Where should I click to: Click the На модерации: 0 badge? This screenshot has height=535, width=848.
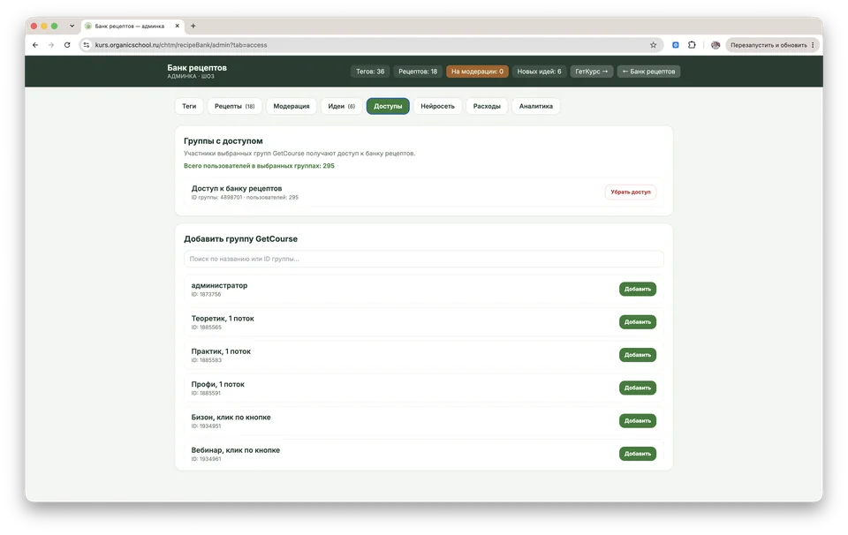pos(477,72)
